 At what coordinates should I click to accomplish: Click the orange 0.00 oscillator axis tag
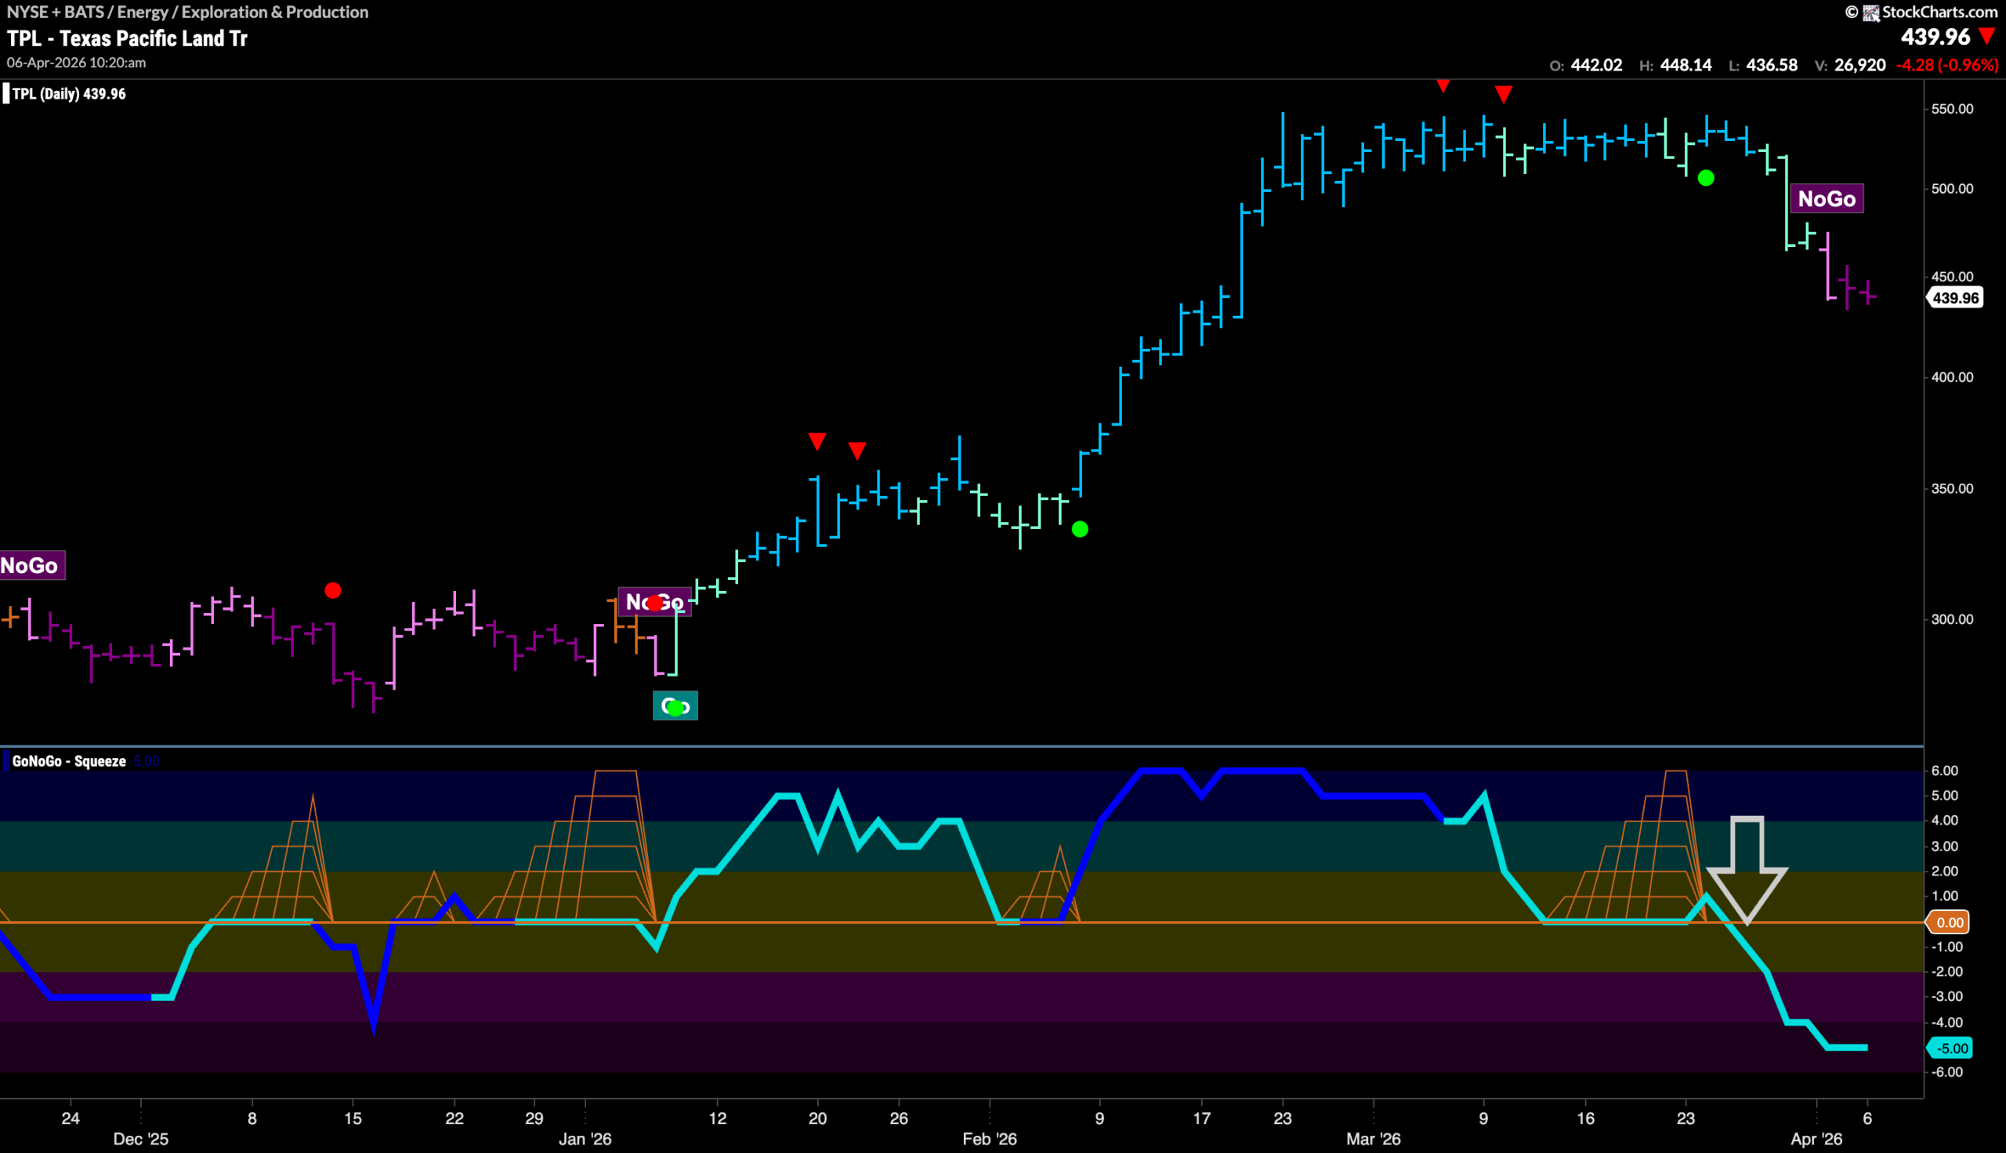(1948, 922)
